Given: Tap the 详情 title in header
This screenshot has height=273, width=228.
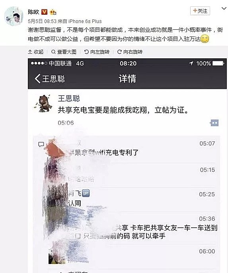Looking at the screenshot, I should [127, 79].
